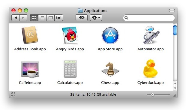Click the 'Chess.app' label
The height and width of the screenshot is (110, 186).
tap(110, 83)
